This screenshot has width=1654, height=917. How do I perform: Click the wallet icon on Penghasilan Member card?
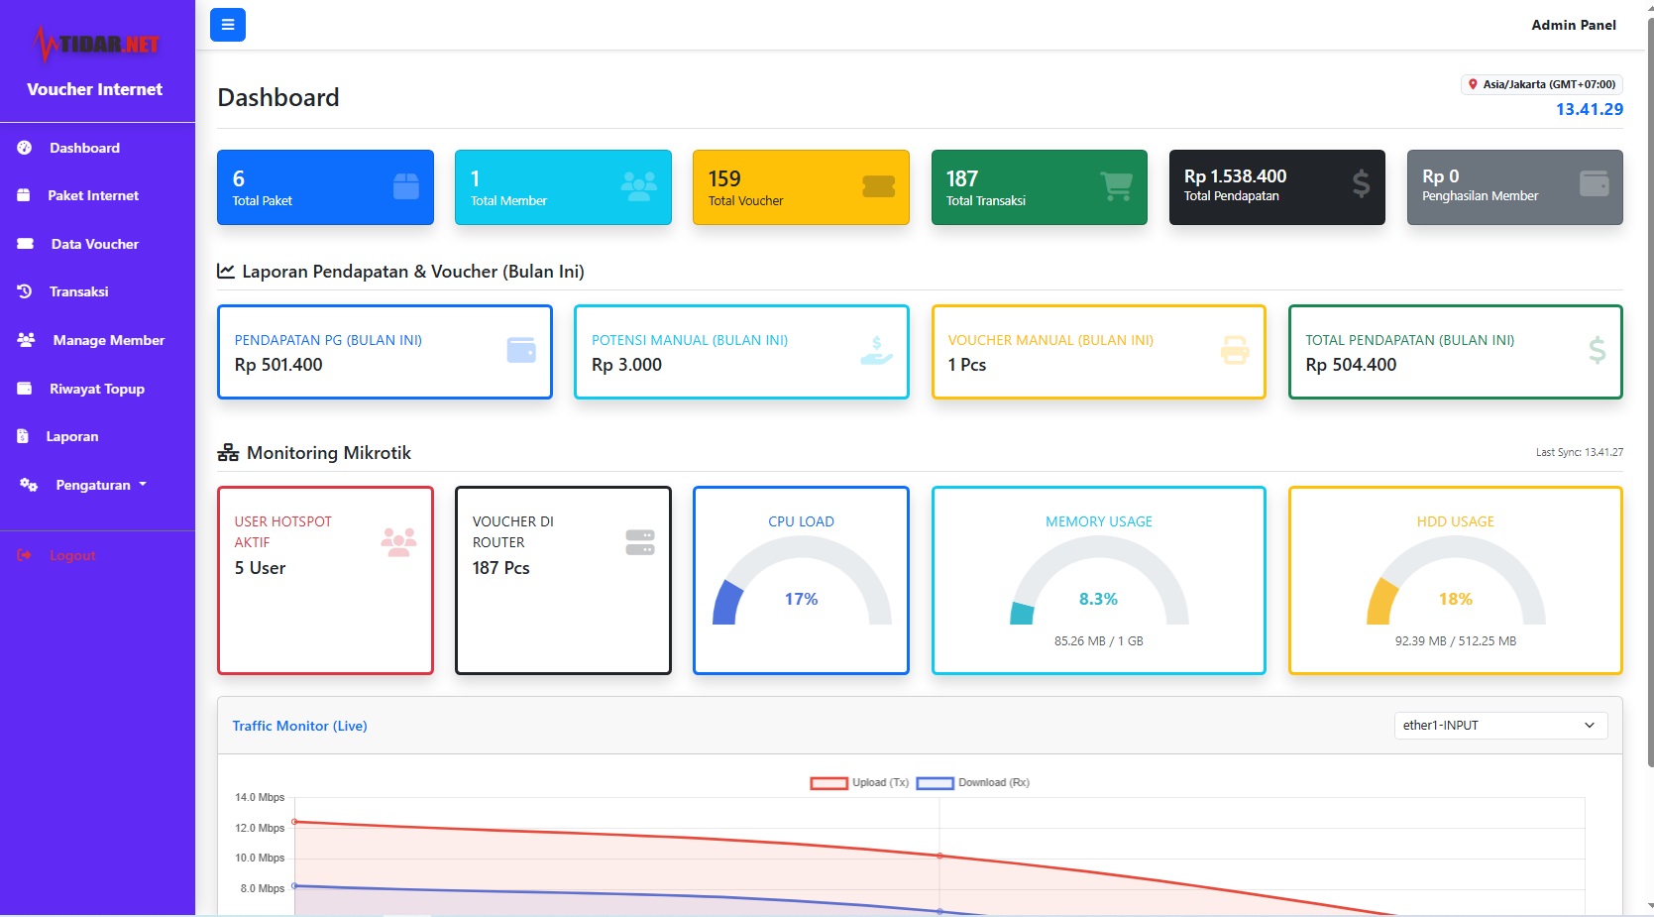(x=1595, y=183)
